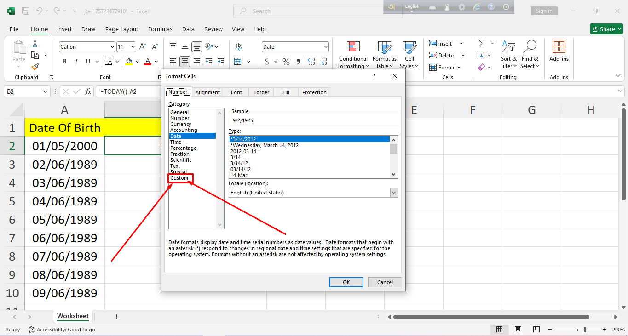Select Normal view in status bar
The height and width of the screenshot is (336, 628).
pos(499,330)
